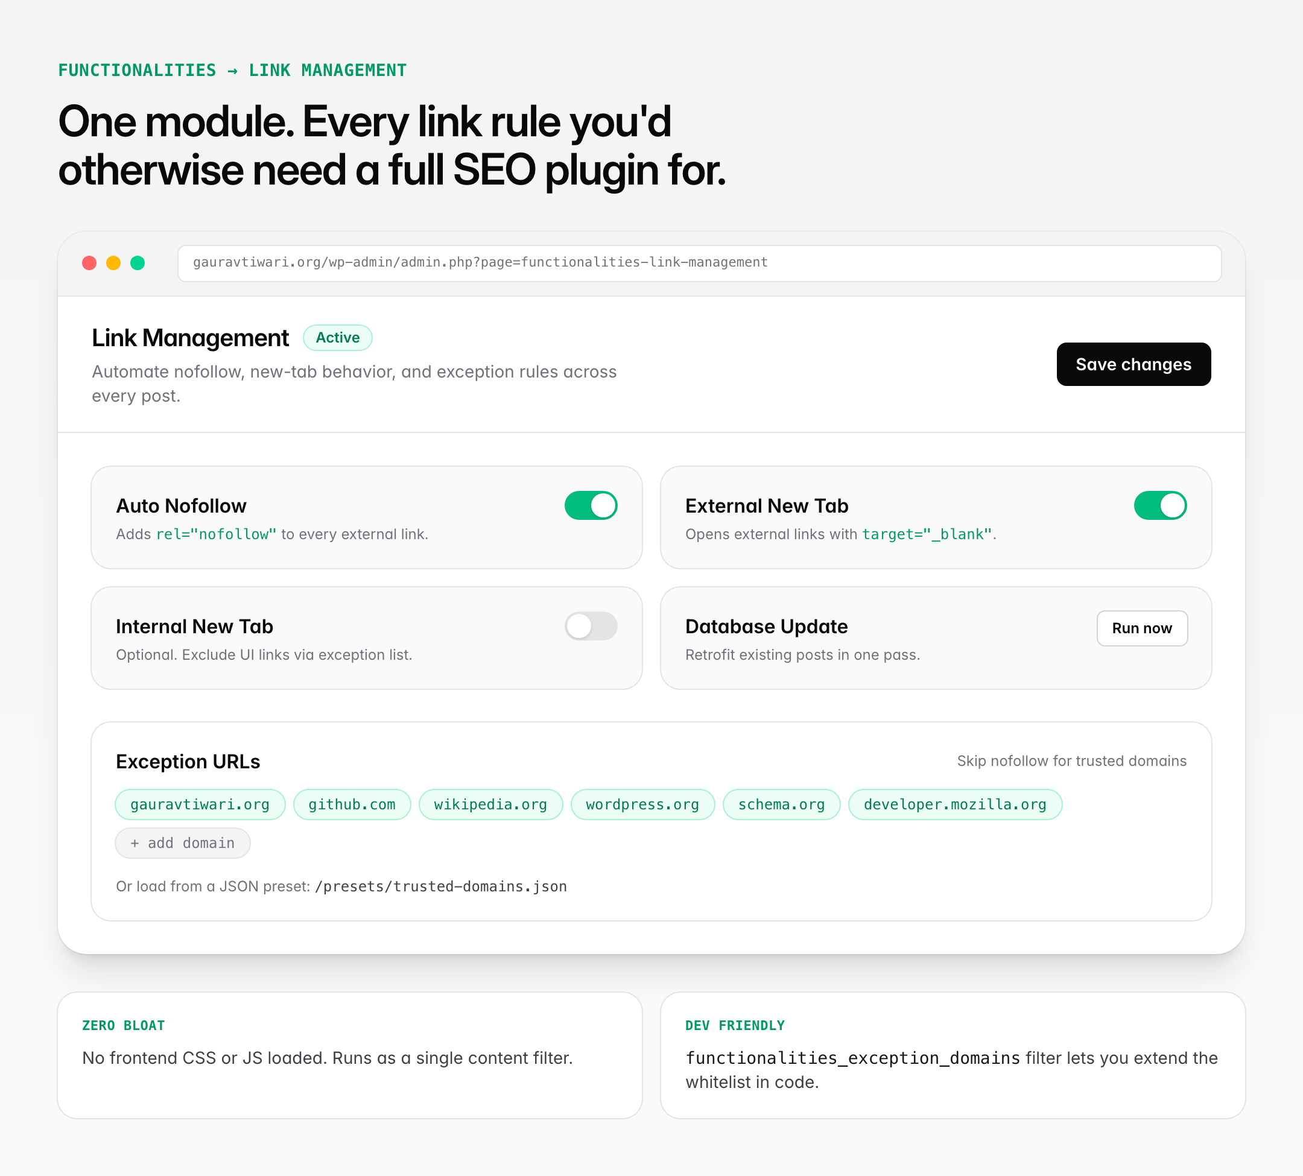The image size is (1303, 1176).
Task: Select the wordpress.org domain chip
Action: tap(642, 805)
